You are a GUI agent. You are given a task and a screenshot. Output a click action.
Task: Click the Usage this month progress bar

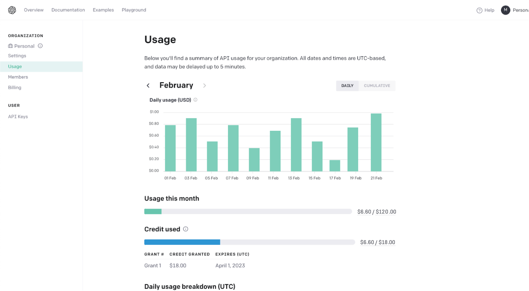(x=248, y=211)
